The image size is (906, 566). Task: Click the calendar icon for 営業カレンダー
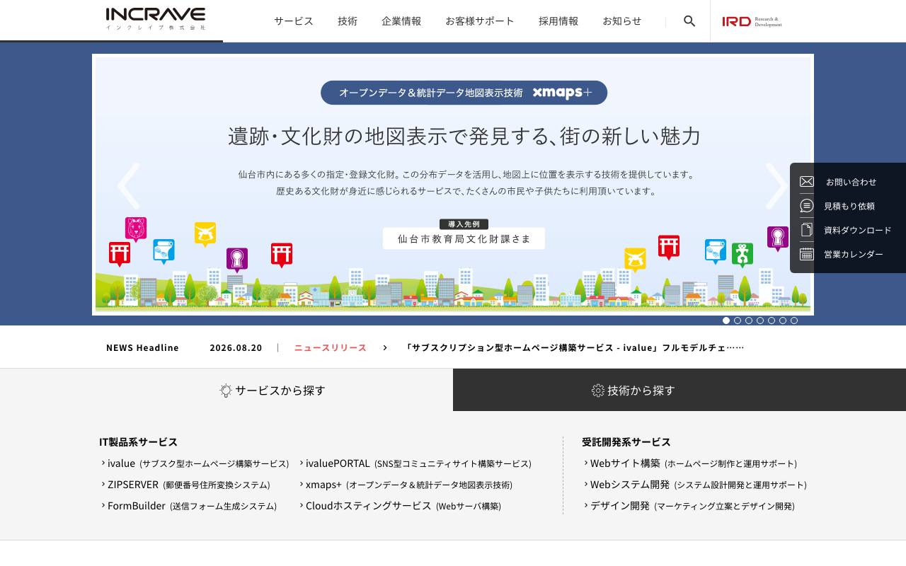pos(807,254)
